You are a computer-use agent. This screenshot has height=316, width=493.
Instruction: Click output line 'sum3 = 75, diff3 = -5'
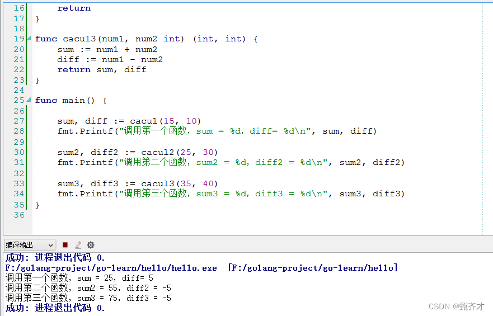(x=88, y=298)
